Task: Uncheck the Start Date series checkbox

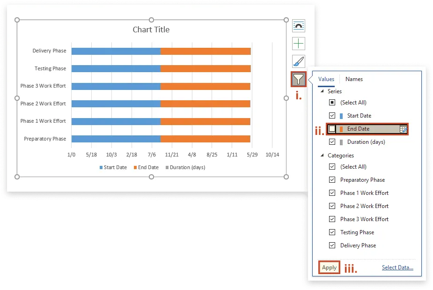Action: click(x=332, y=116)
